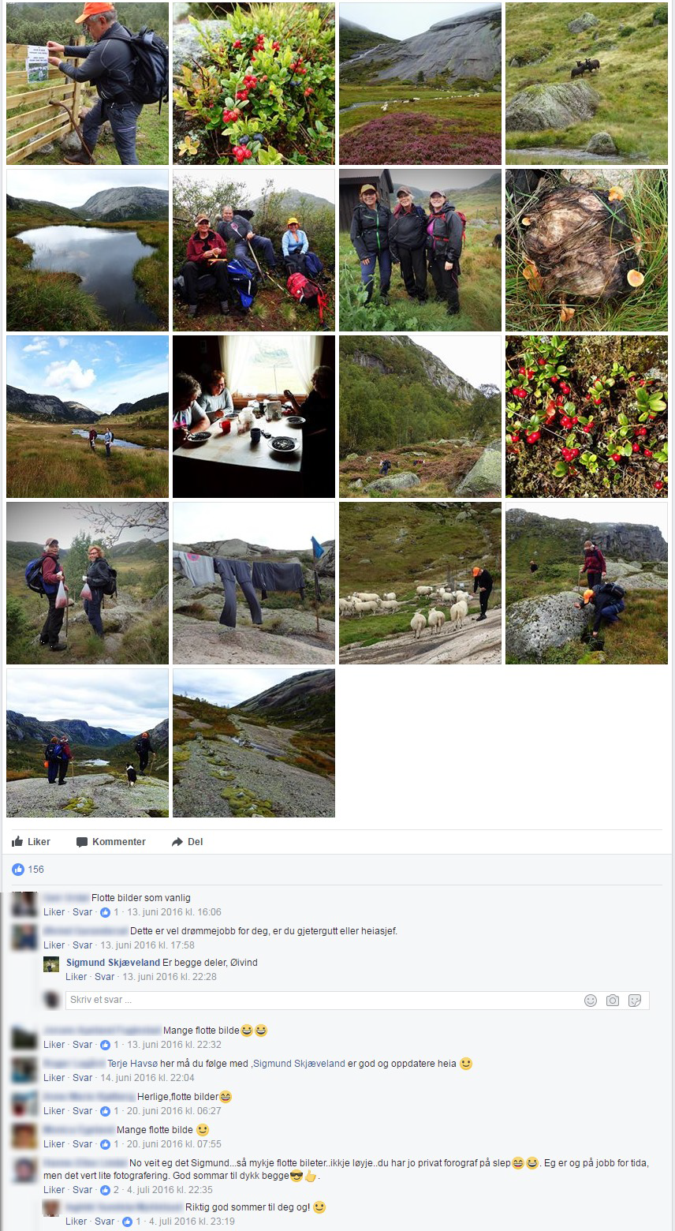
Task: Open the sheep flock photo thumbnail
Action: (x=420, y=583)
